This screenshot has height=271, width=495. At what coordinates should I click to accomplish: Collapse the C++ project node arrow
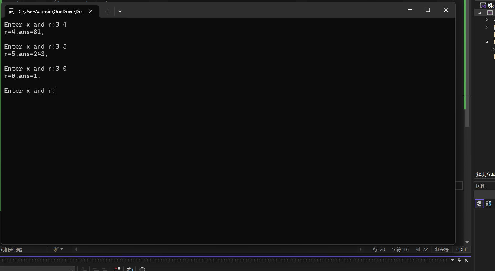click(x=480, y=13)
